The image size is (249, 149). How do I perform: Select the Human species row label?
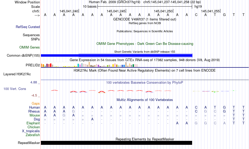pos(34,108)
